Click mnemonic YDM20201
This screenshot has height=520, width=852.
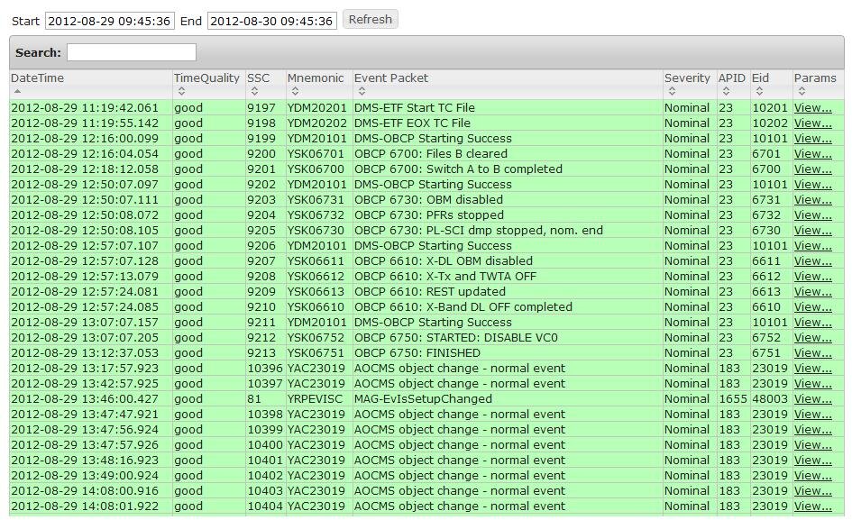tap(316, 107)
